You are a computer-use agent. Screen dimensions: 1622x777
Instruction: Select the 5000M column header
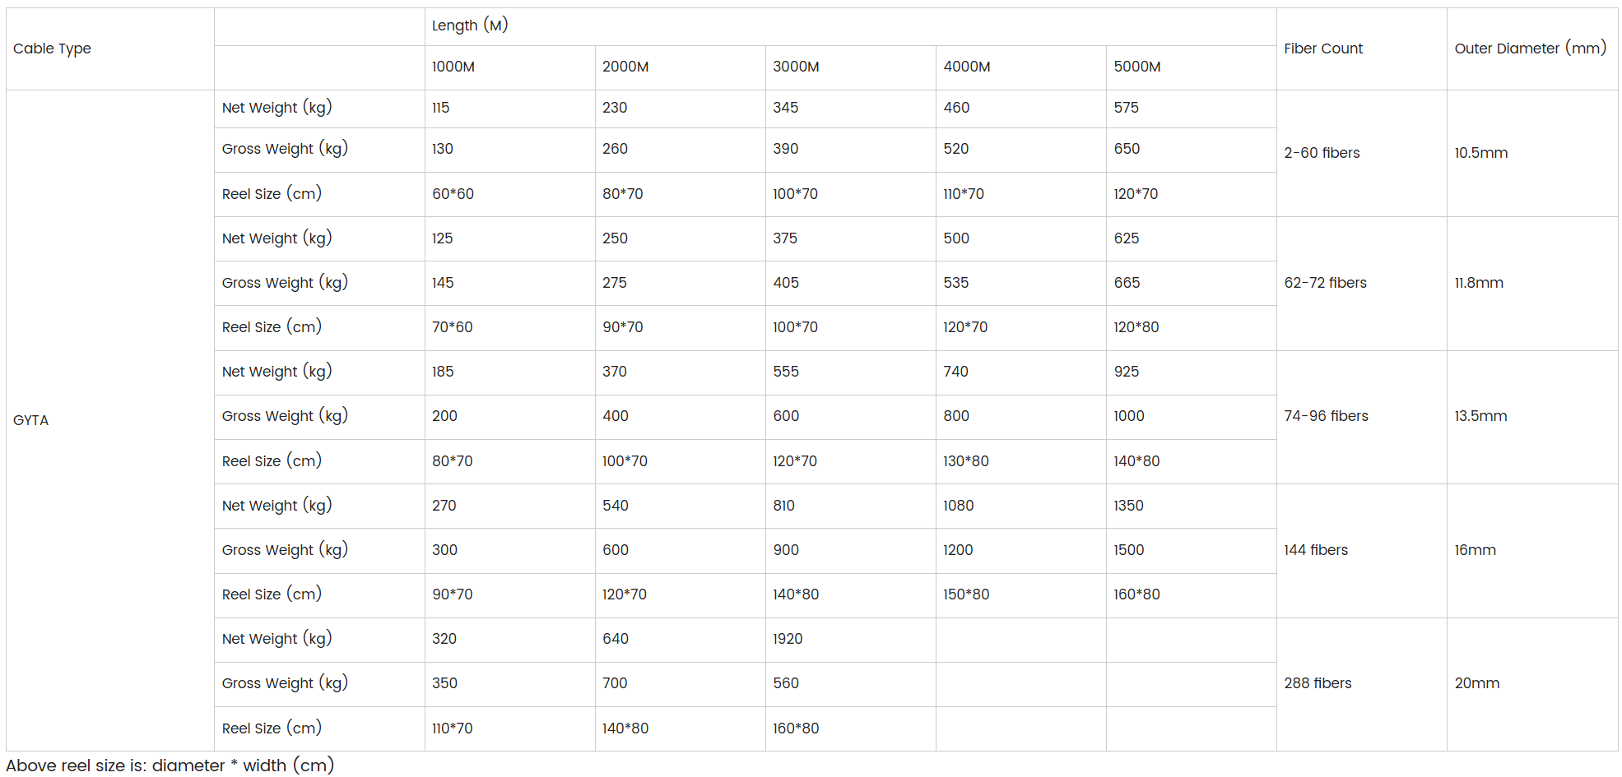coord(1191,67)
